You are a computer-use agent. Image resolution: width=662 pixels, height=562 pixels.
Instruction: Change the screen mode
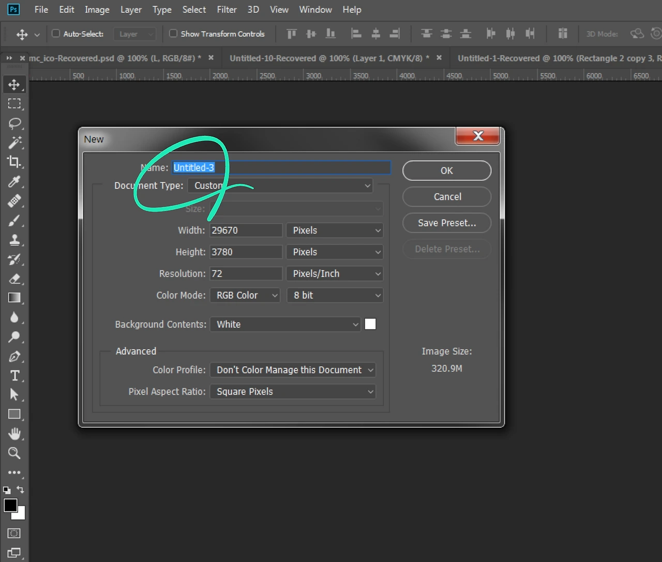pos(14,553)
